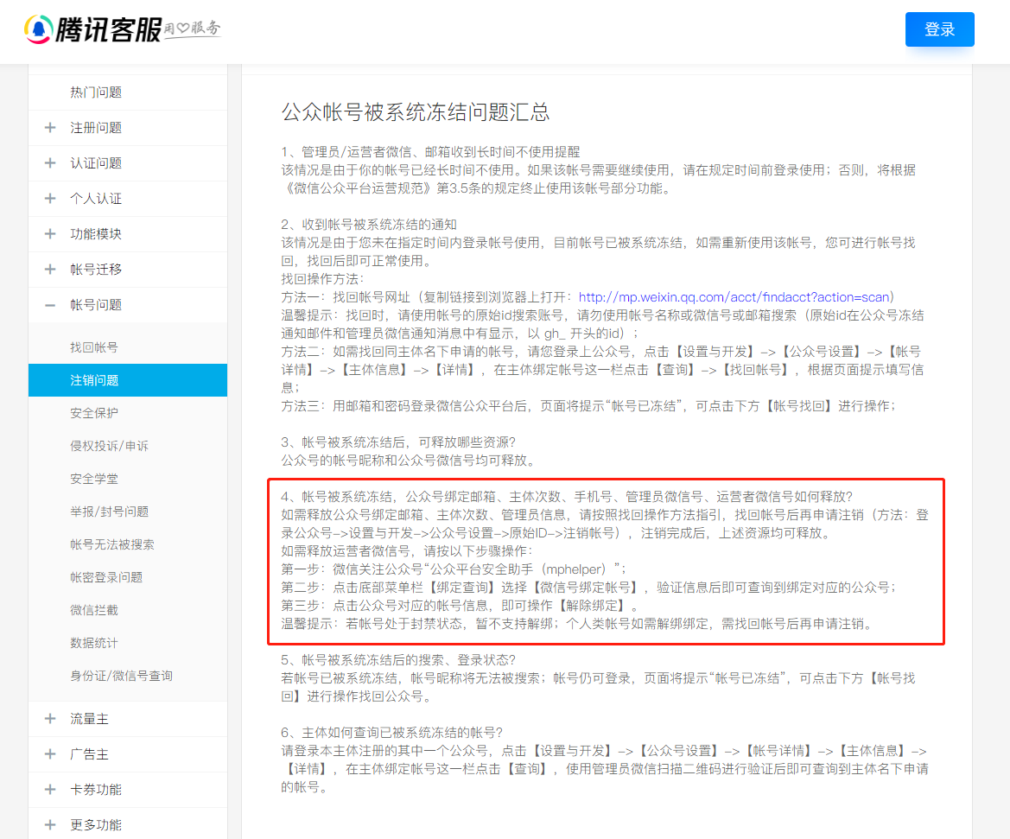
Task: Click the 登录 button
Action: pos(939,29)
